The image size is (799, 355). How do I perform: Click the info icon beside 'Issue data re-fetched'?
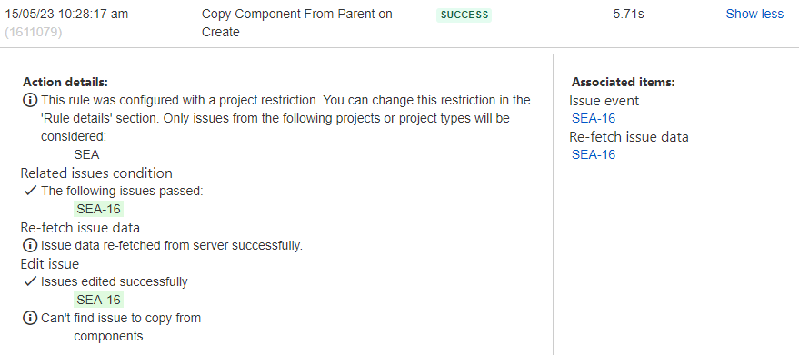click(30, 245)
